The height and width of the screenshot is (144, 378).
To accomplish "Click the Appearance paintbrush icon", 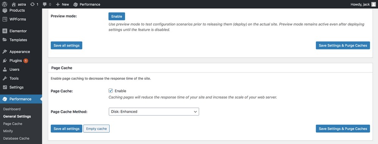I will coord(5,52).
